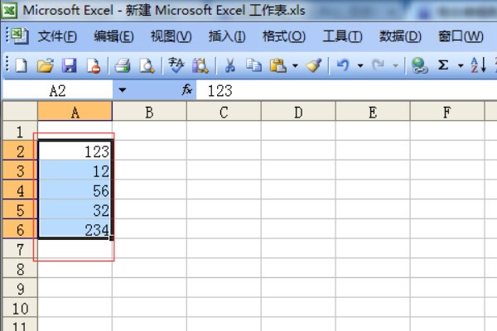Image resolution: width=497 pixels, height=331 pixels.
Task: Save the workbook with the floppy disk icon
Action: click(70, 65)
